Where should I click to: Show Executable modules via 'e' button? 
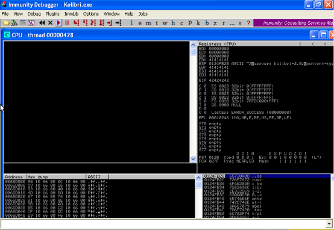[x=140, y=23]
